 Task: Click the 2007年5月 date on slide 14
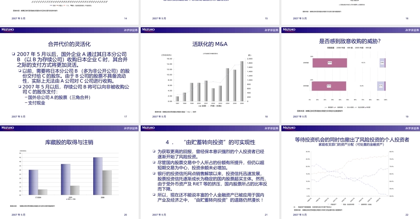18,18
